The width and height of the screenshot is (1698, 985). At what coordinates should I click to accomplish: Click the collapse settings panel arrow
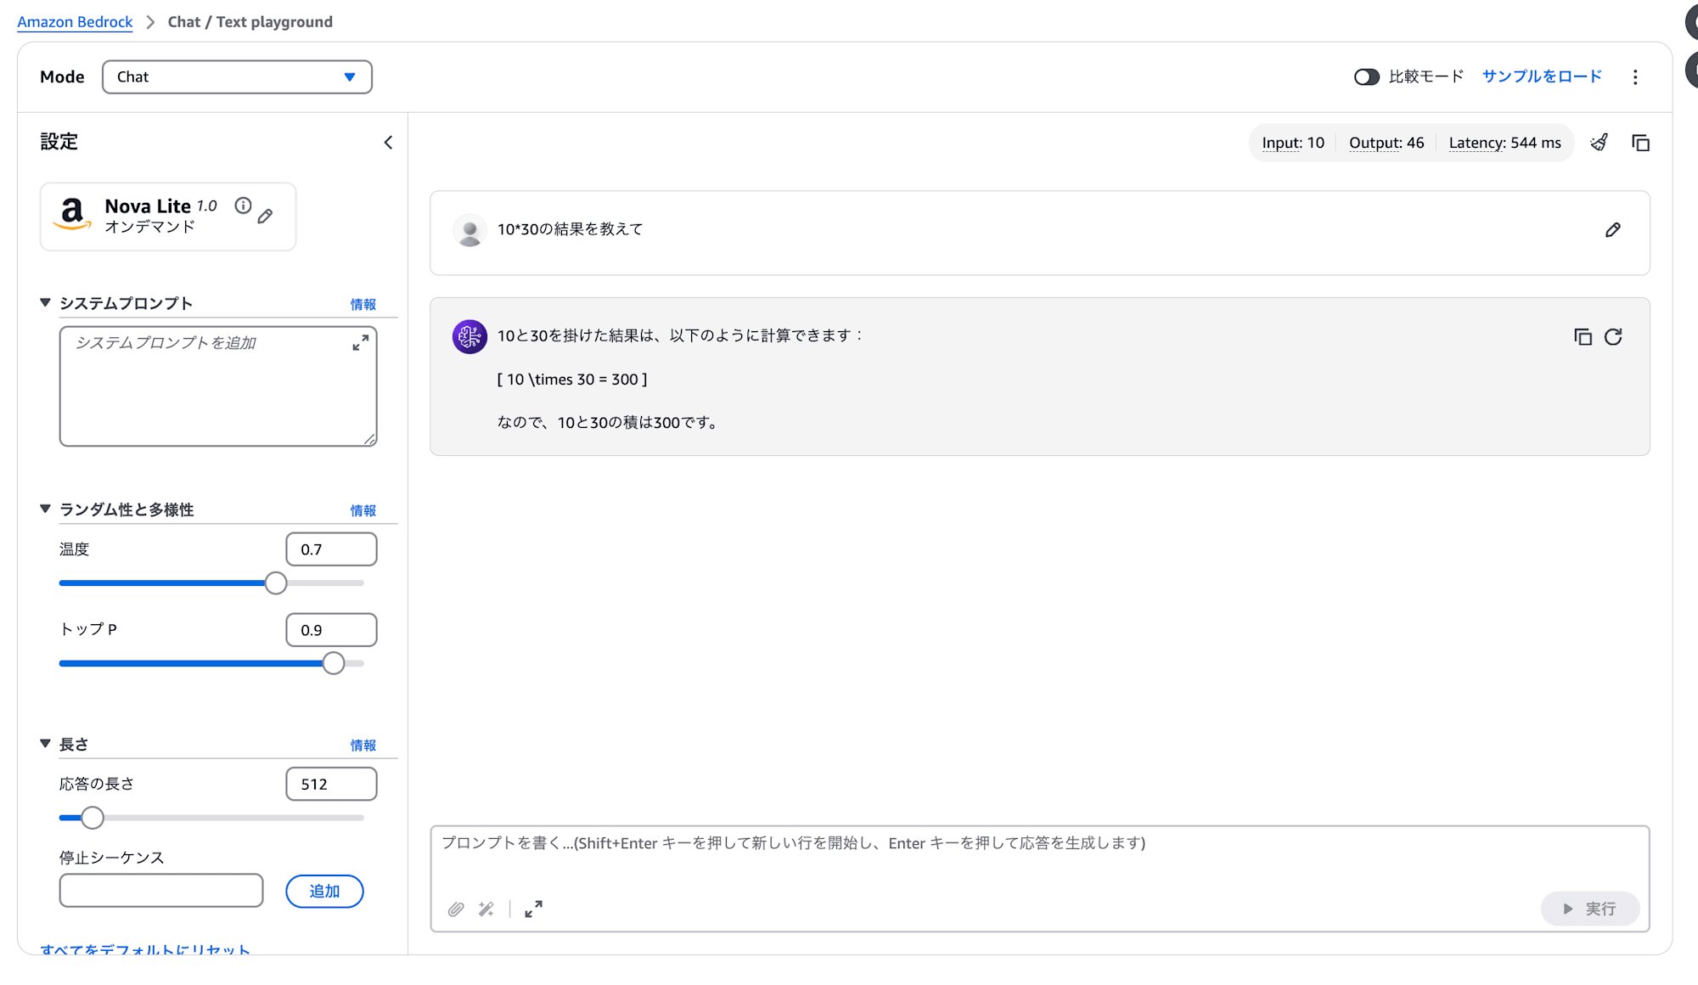point(386,143)
